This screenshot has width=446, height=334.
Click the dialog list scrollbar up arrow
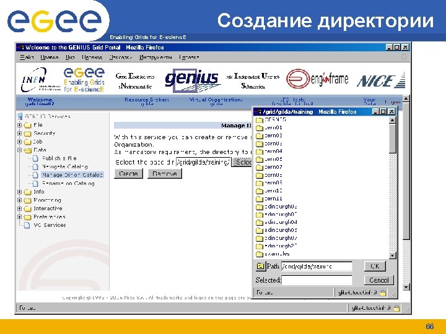tap(393, 120)
